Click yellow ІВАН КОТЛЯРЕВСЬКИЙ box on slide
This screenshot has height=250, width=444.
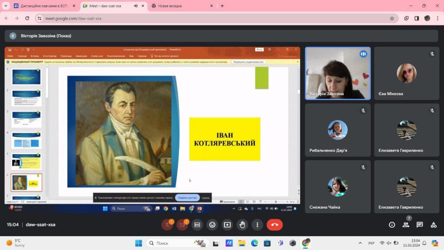click(225, 139)
